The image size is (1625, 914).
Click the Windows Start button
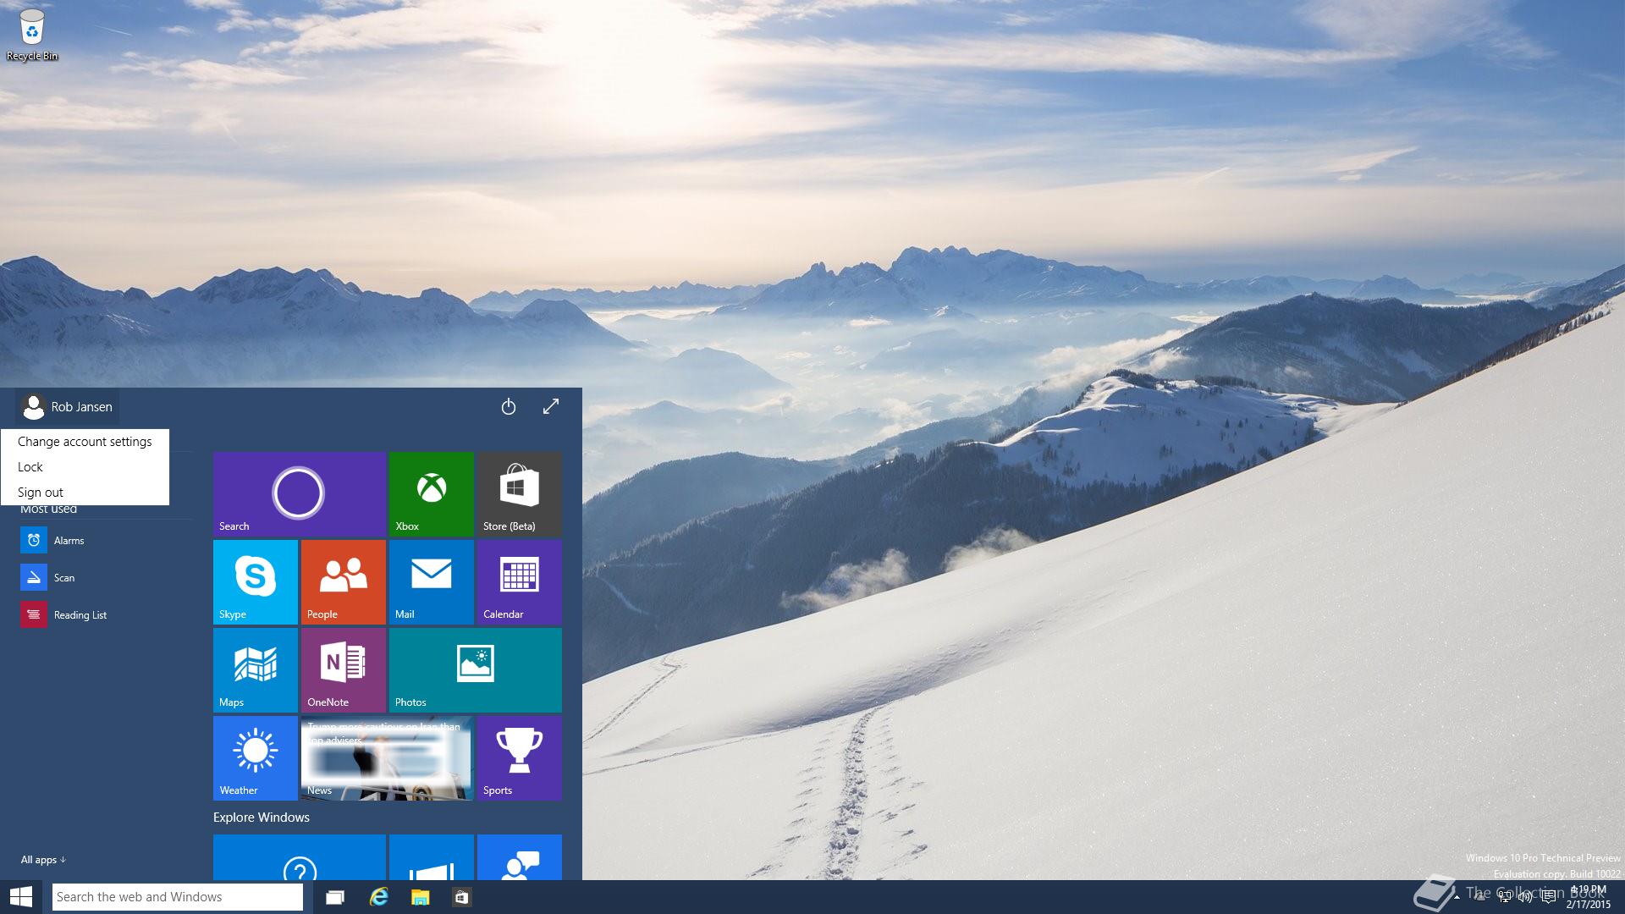point(21,897)
